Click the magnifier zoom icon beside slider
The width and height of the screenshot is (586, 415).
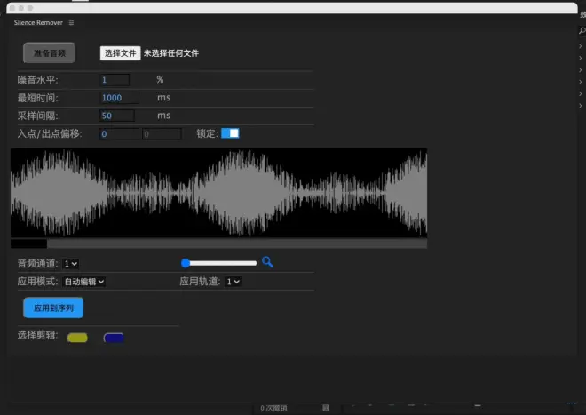[x=267, y=262]
